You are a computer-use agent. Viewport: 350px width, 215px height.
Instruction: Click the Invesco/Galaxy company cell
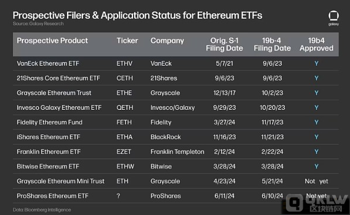[172, 107]
